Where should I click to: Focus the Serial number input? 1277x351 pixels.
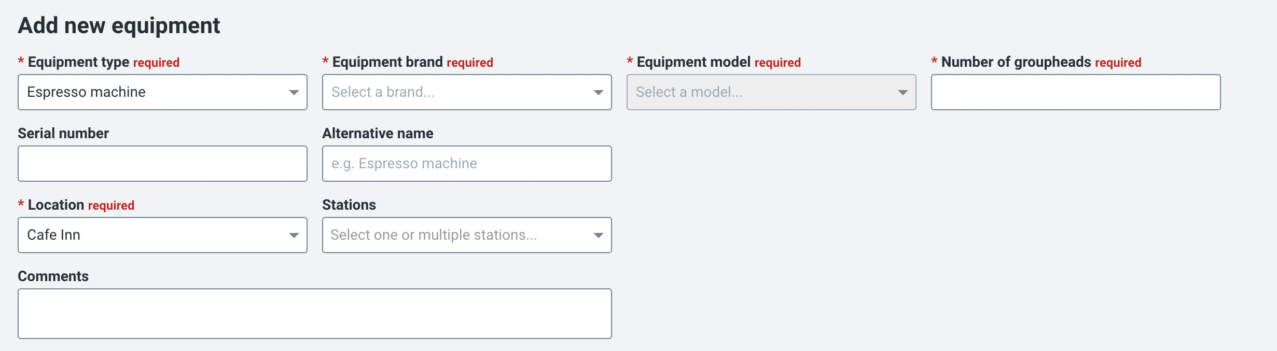162,164
